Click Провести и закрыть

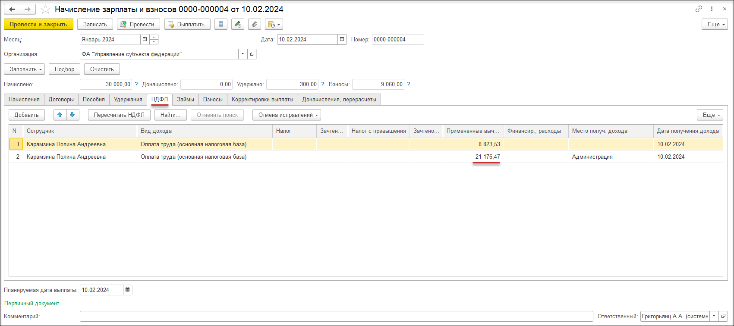[x=39, y=24]
